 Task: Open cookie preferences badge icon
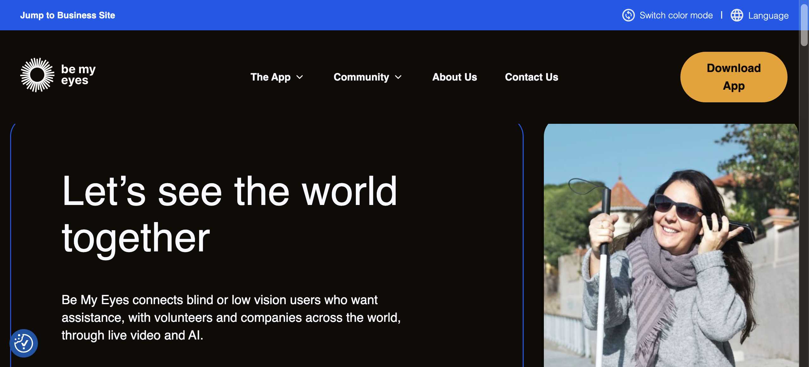24,343
